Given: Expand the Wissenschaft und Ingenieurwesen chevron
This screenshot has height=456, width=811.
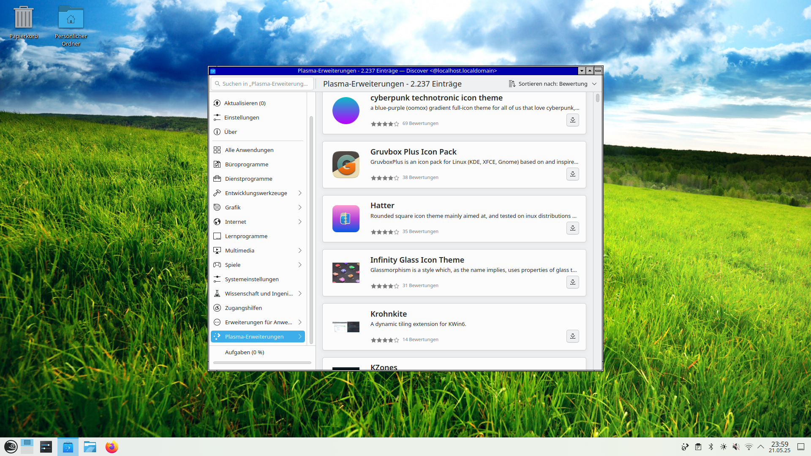Looking at the screenshot, I should [x=300, y=293].
